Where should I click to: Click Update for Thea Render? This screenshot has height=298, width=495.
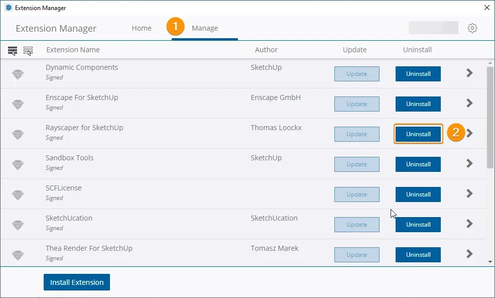pos(357,255)
